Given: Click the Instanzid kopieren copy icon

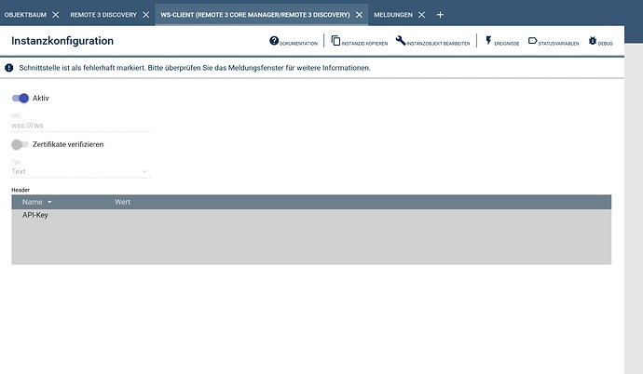Looking at the screenshot, I should (x=336, y=41).
